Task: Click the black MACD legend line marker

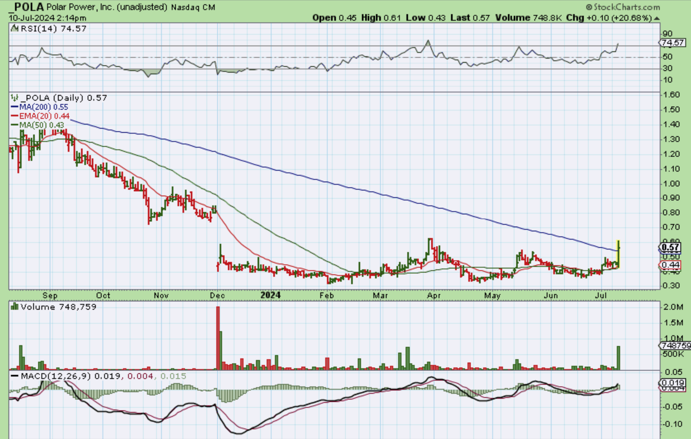Action: [x=14, y=376]
